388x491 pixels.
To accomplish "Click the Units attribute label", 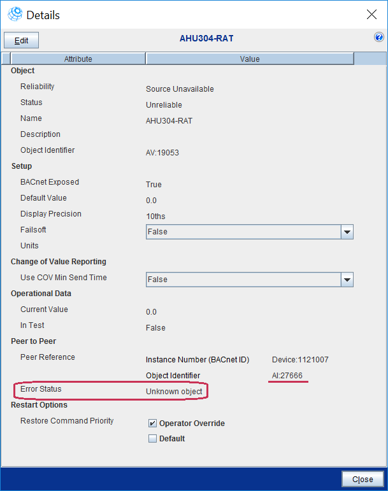I will tap(29, 246).
